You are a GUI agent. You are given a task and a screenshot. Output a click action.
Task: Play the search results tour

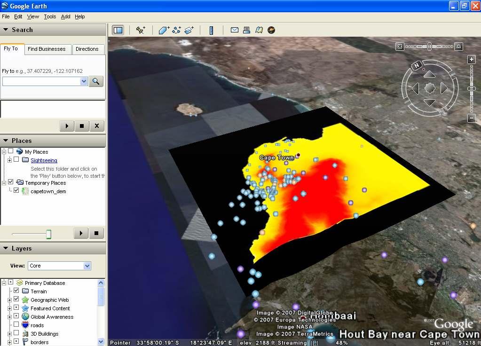[67, 126]
